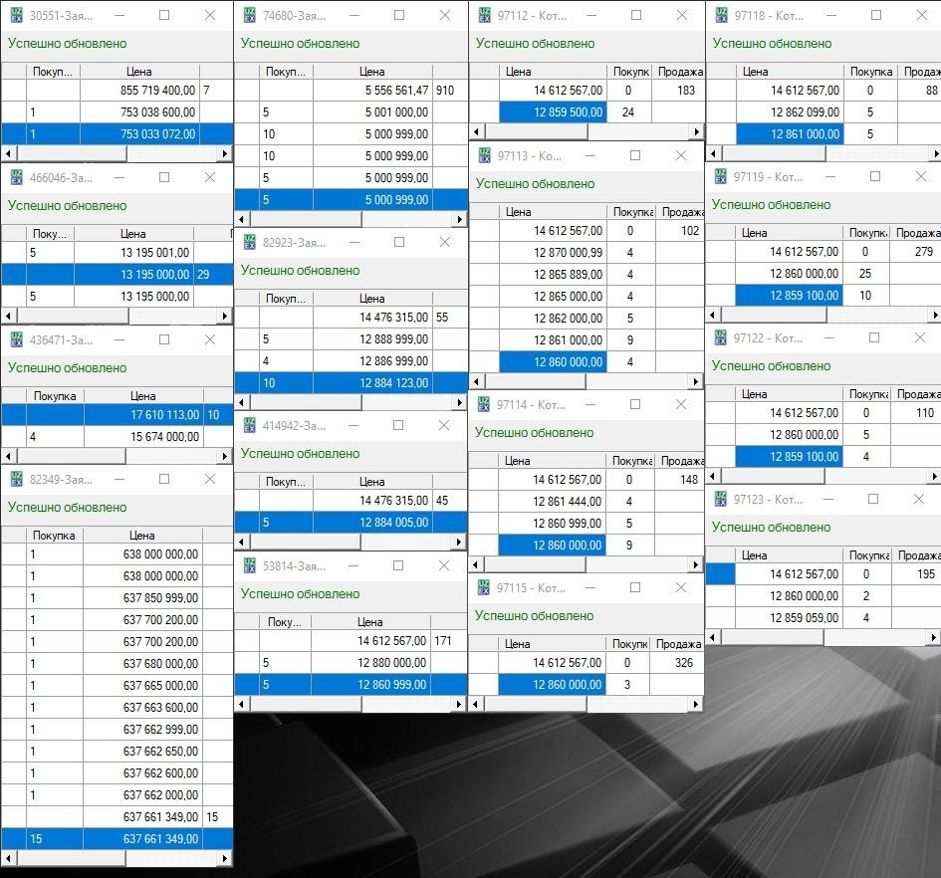
Task: Minimize the 97114 window
Action: (588, 404)
